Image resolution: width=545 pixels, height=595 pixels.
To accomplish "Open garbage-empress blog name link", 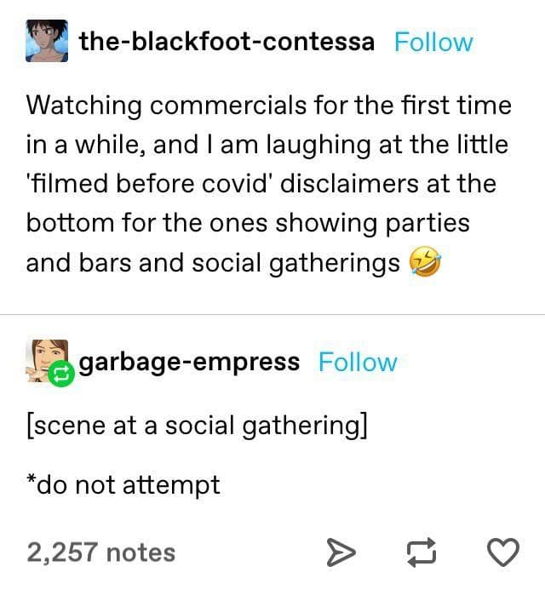I will point(189,363).
